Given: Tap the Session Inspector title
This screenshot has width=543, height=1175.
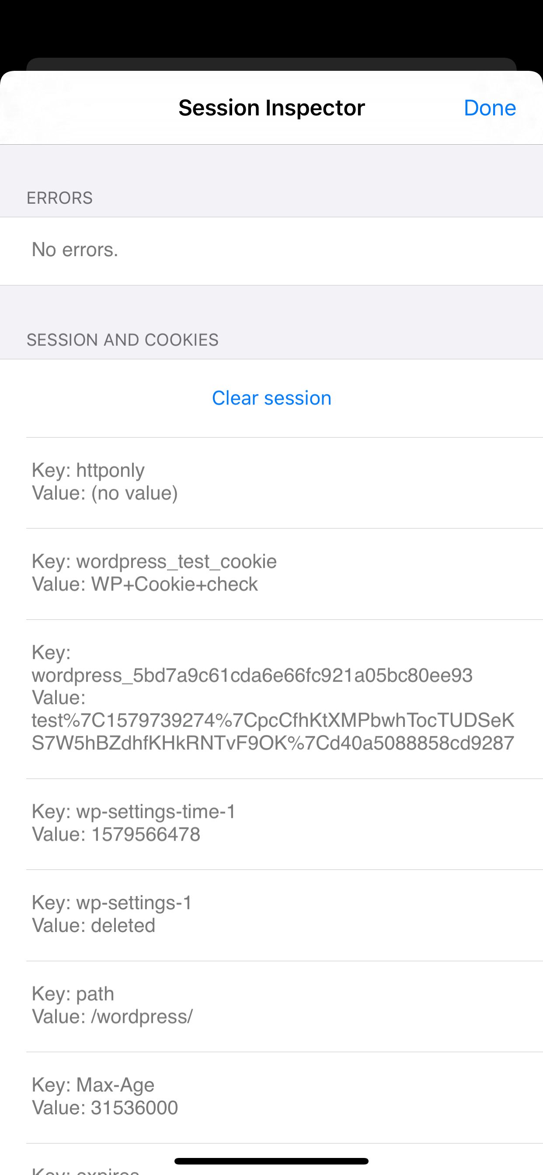Looking at the screenshot, I should pyautogui.click(x=271, y=108).
